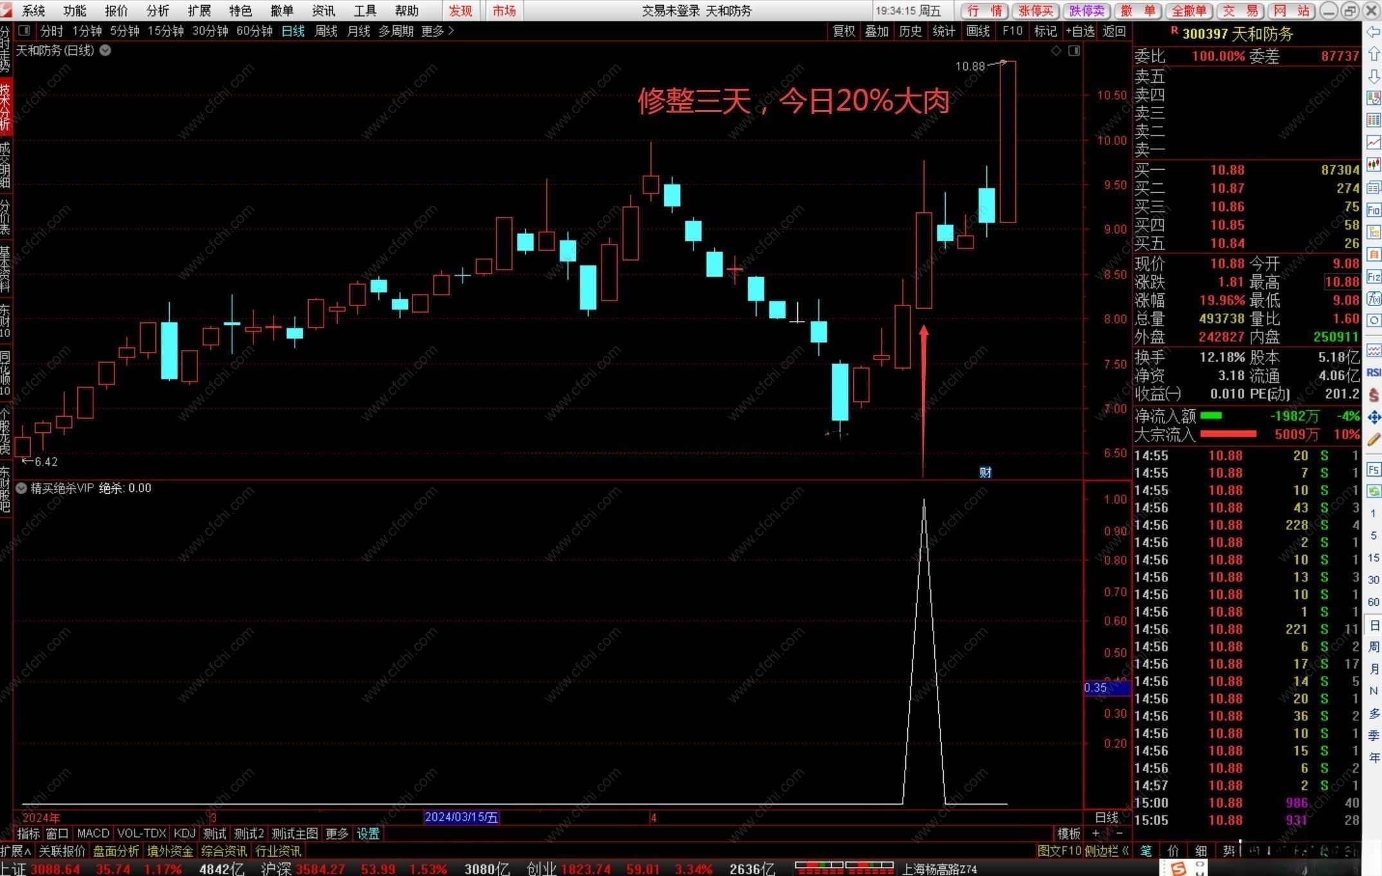Open the 精买绝杀VIP indicator dropdown
Viewport: 1382px width, 876px height.
tap(21, 488)
